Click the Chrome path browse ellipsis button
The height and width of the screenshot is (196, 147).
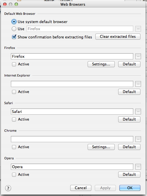coord(138,139)
